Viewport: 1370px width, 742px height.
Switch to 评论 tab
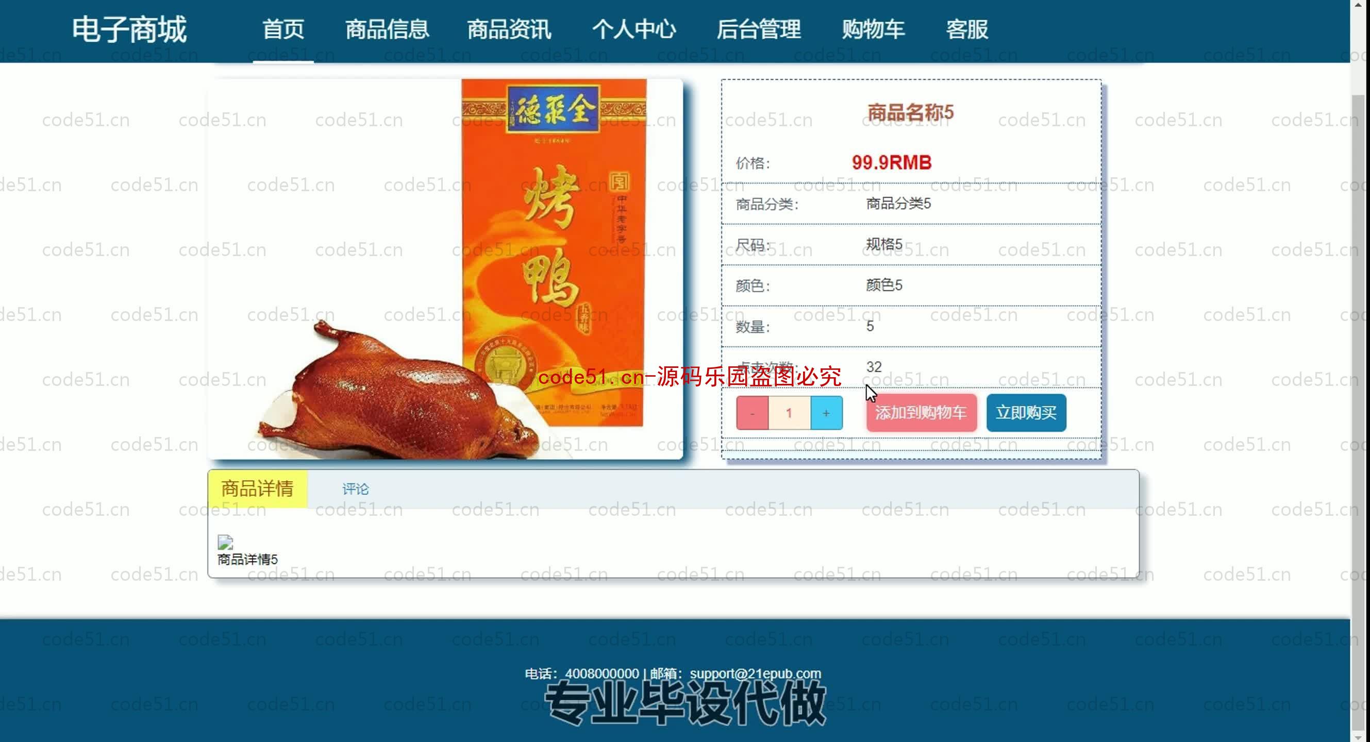coord(356,489)
